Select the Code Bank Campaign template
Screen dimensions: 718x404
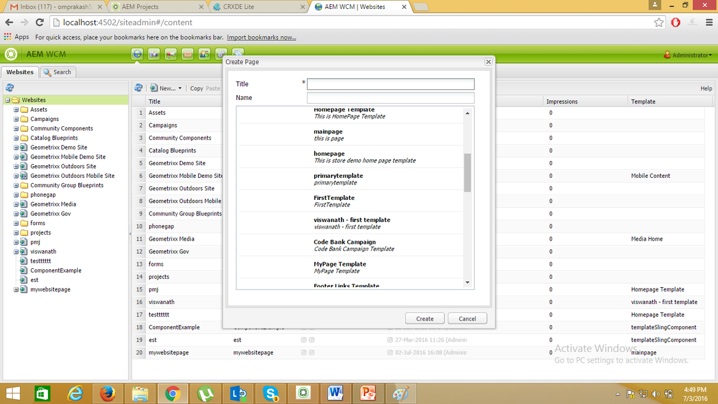(x=351, y=245)
